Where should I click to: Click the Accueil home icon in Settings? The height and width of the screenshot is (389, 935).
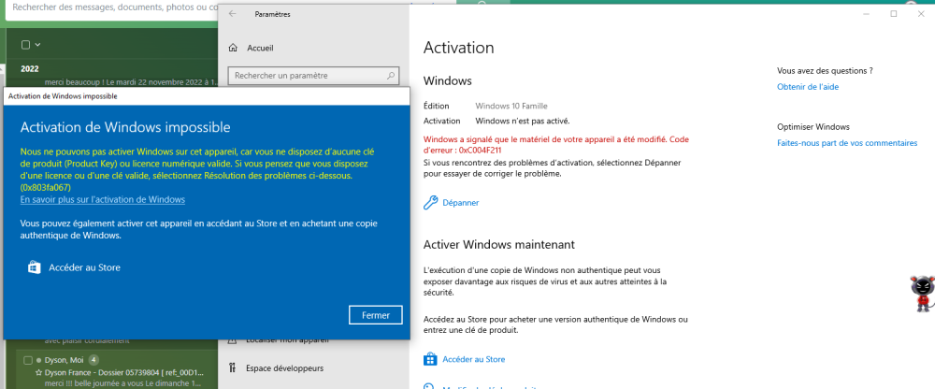[233, 48]
